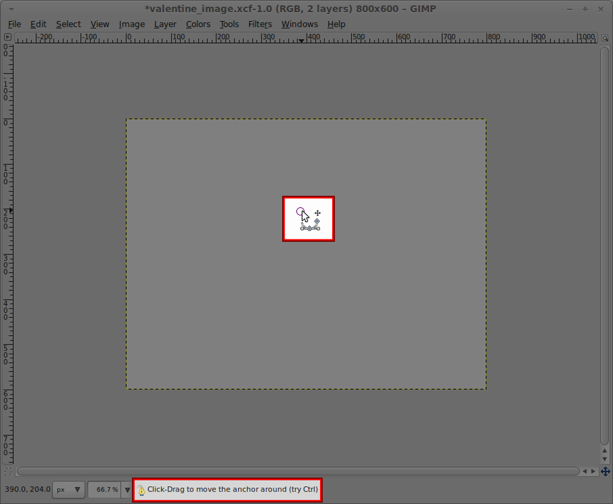Open the Select menu

tap(68, 24)
